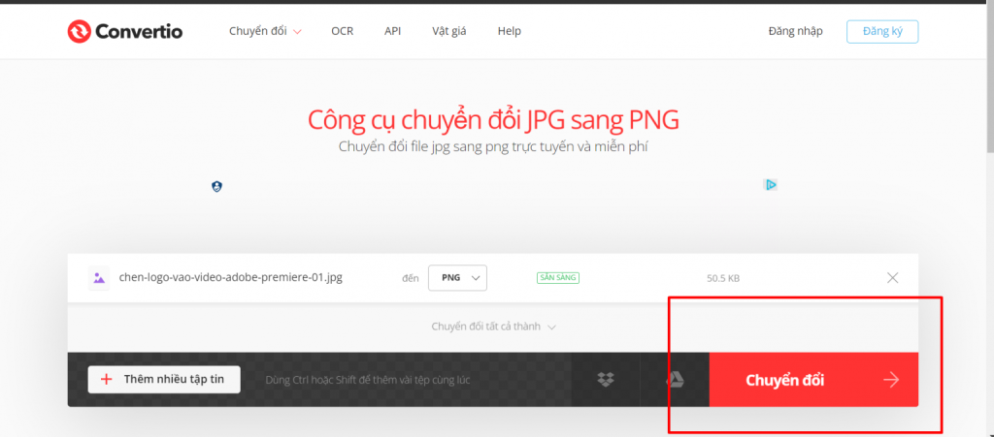Expand Chuyển đổi tất cả thành dropdown
This screenshot has width=994, height=437.
(494, 327)
